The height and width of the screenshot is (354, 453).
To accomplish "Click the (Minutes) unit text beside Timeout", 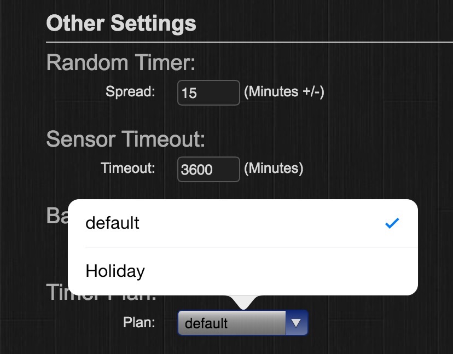I will pyautogui.click(x=273, y=169).
